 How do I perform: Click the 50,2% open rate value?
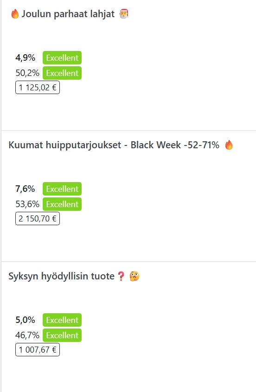[x=27, y=73]
